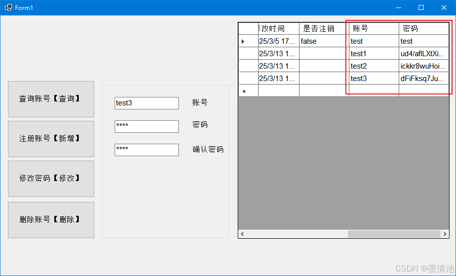This screenshot has width=456, height=276.
Task: Focus the 确认密码 password input field
Action: pos(147,150)
